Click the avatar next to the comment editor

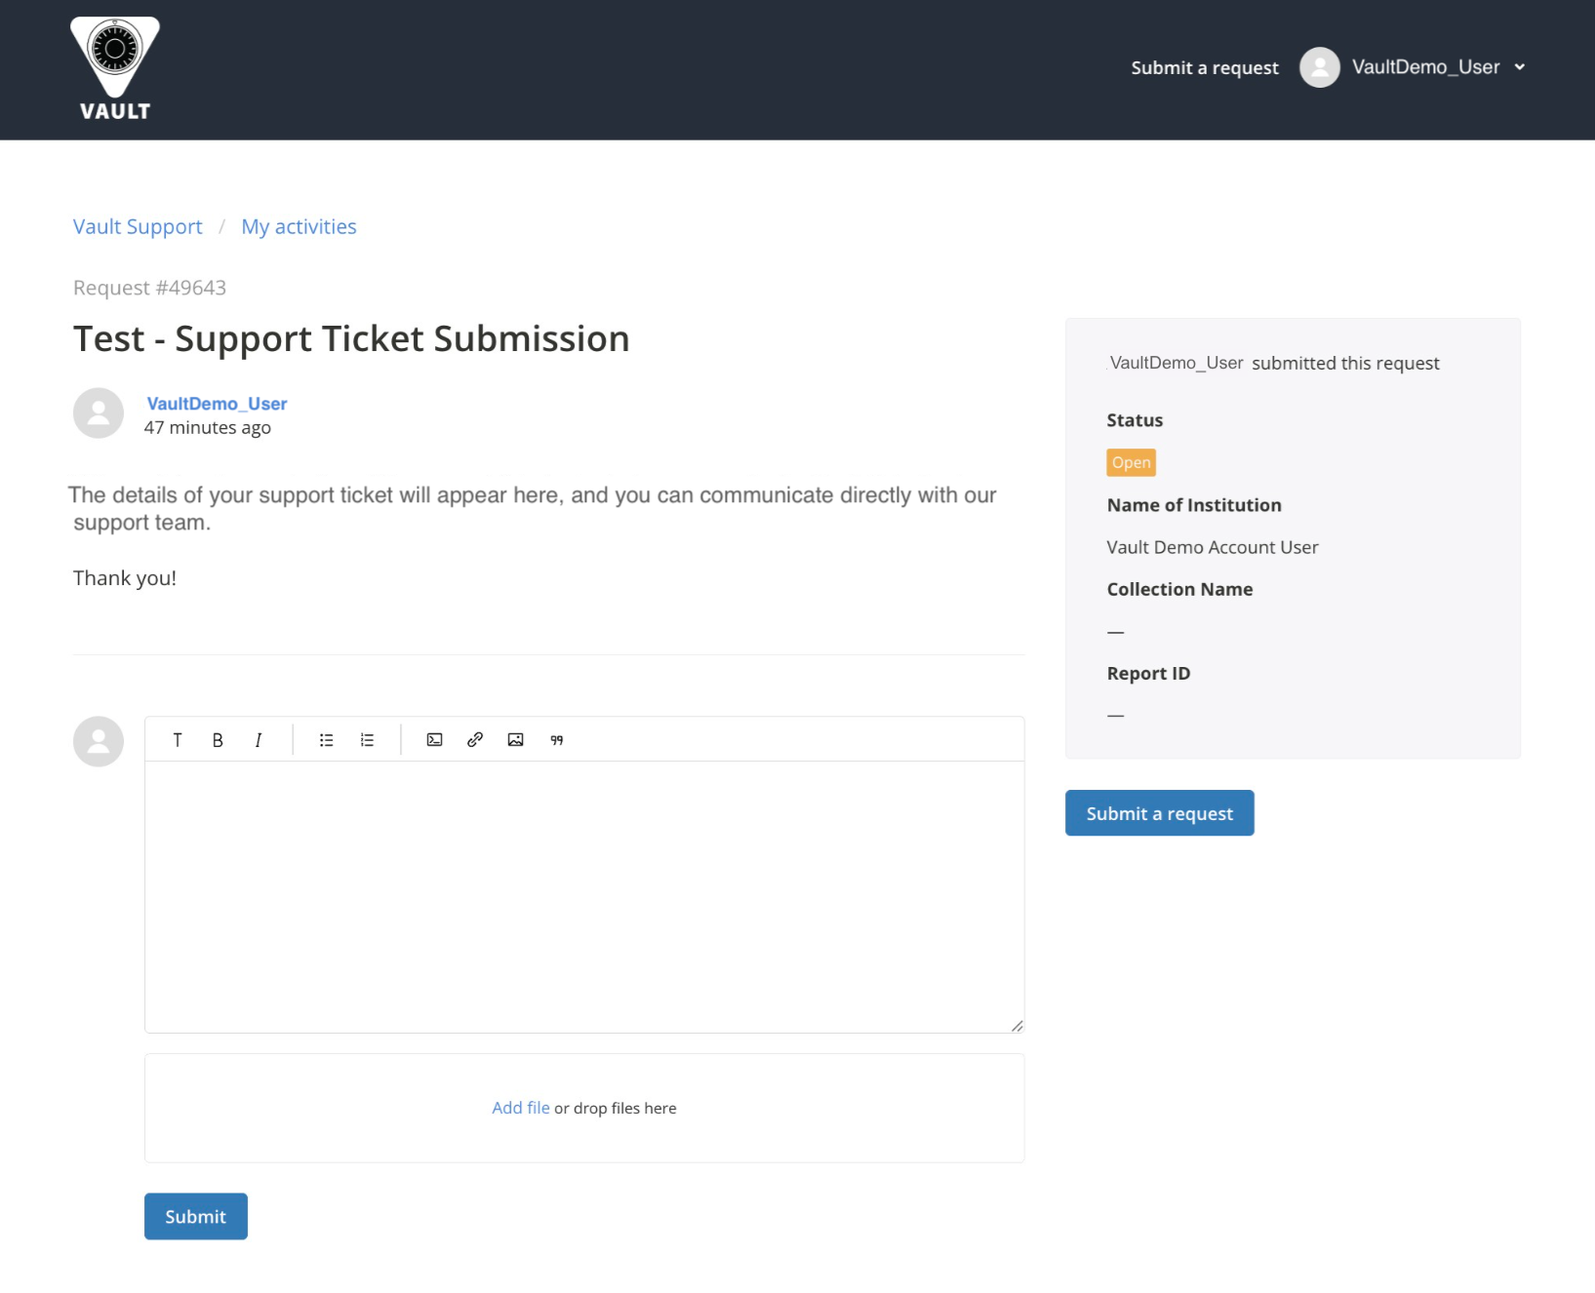[x=99, y=742]
